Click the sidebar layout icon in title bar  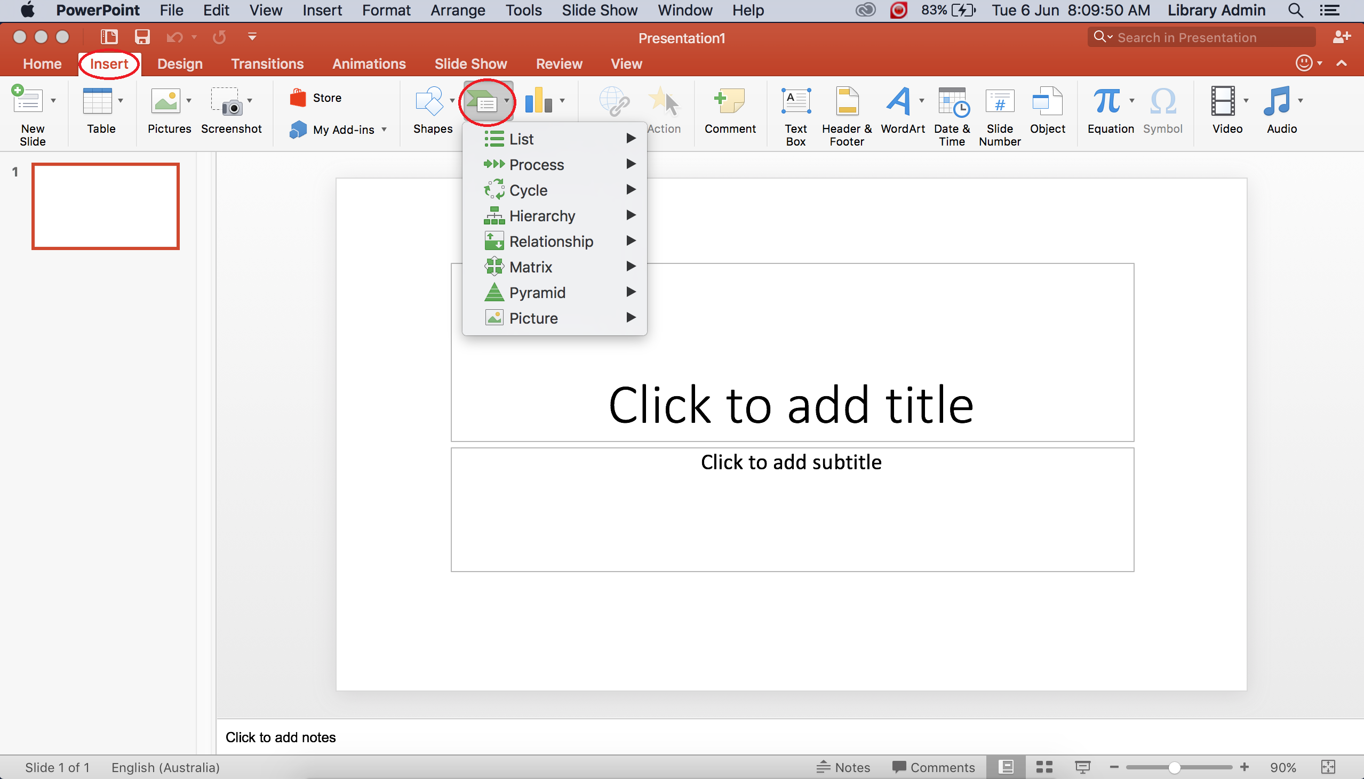coord(109,37)
